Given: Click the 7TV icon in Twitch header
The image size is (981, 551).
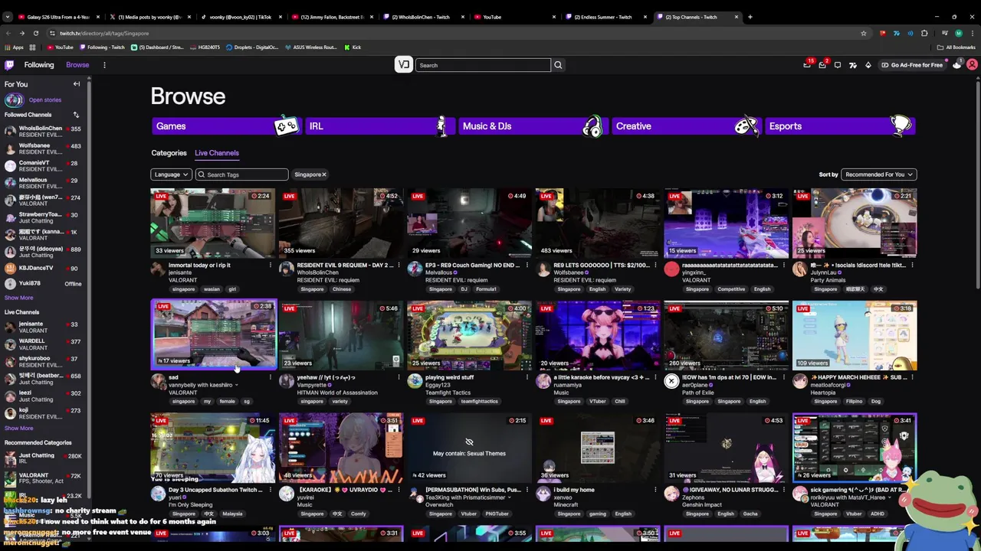Looking at the screenshot, I should (x=853, y=65).
